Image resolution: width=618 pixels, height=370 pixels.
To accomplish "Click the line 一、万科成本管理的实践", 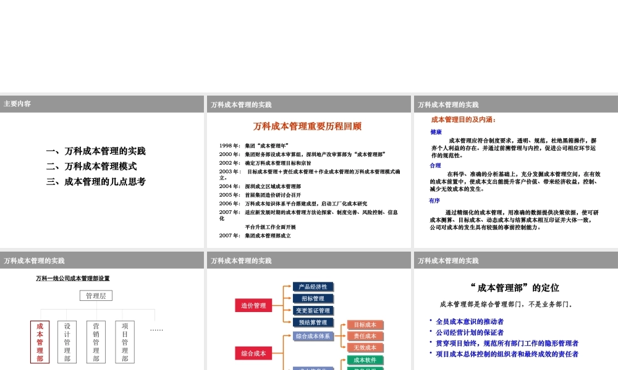I will [x=96, y=151].
